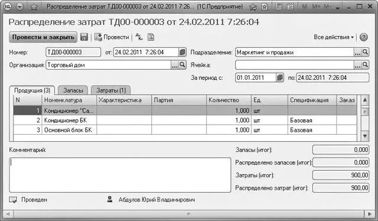Open the calculator icon in title bar
Viewport: 378px width, 221px height.
coord(278,6)
